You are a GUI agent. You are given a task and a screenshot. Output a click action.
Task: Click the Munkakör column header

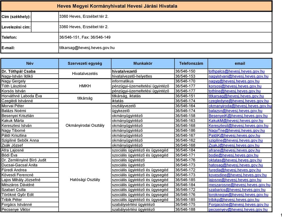[x=143, y=63]
